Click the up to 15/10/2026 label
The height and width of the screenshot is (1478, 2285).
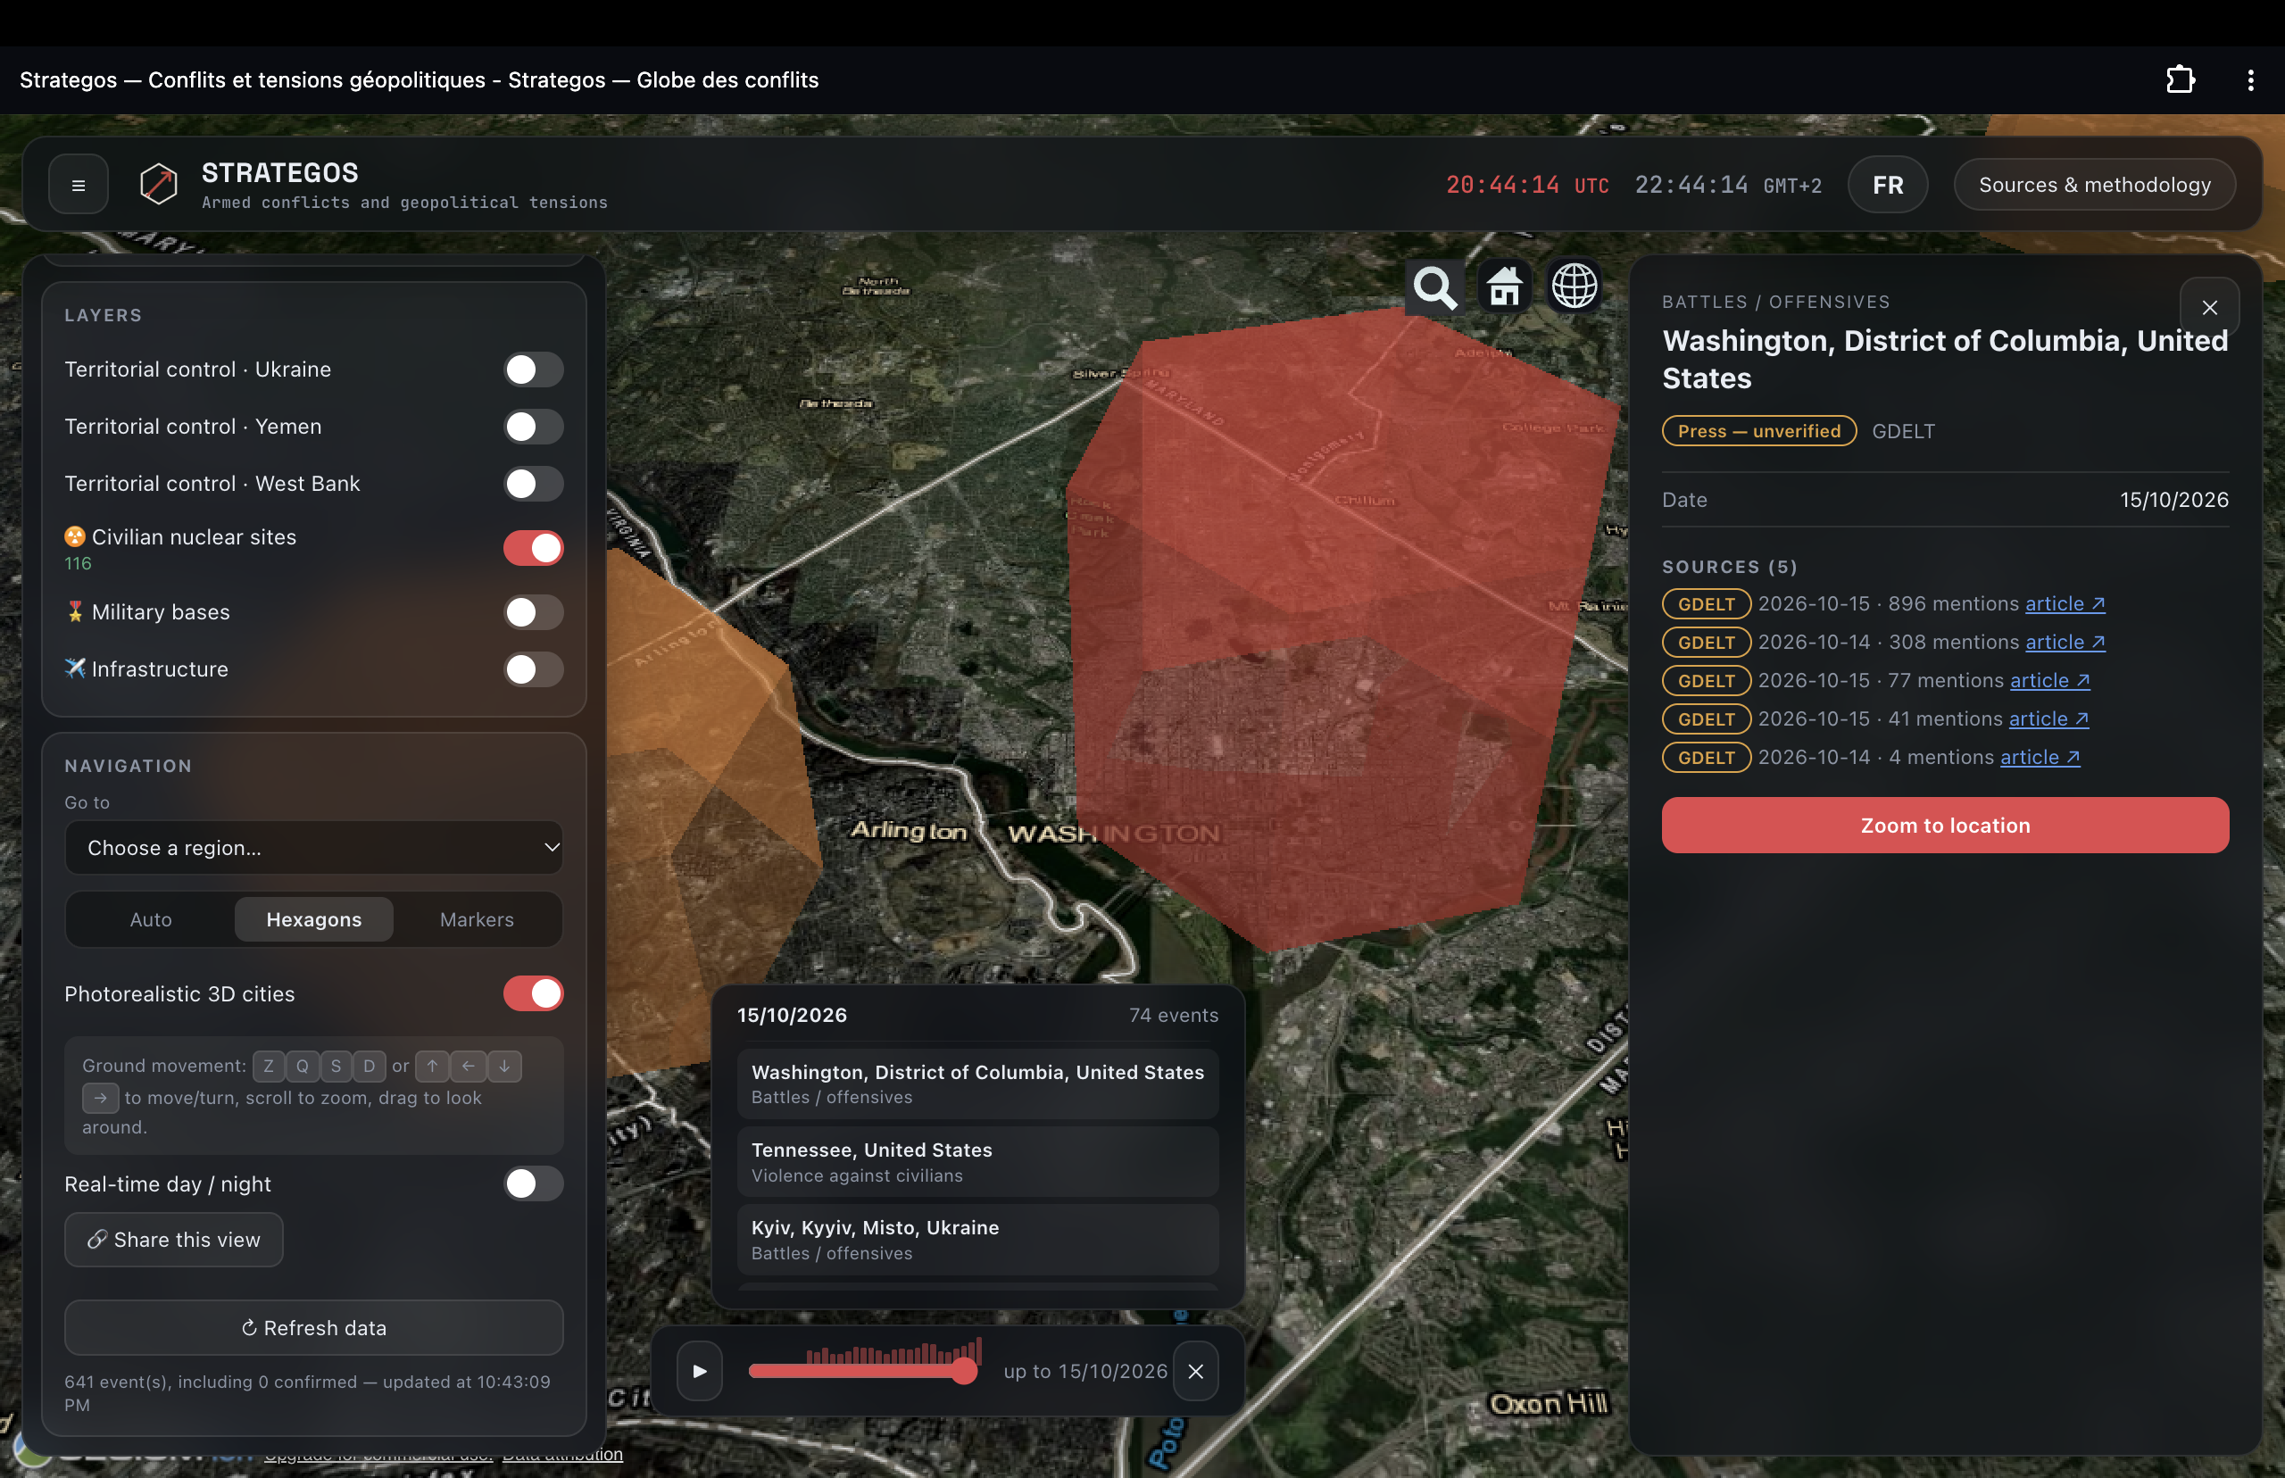pyautogui.click(x=1085, y=1371)
